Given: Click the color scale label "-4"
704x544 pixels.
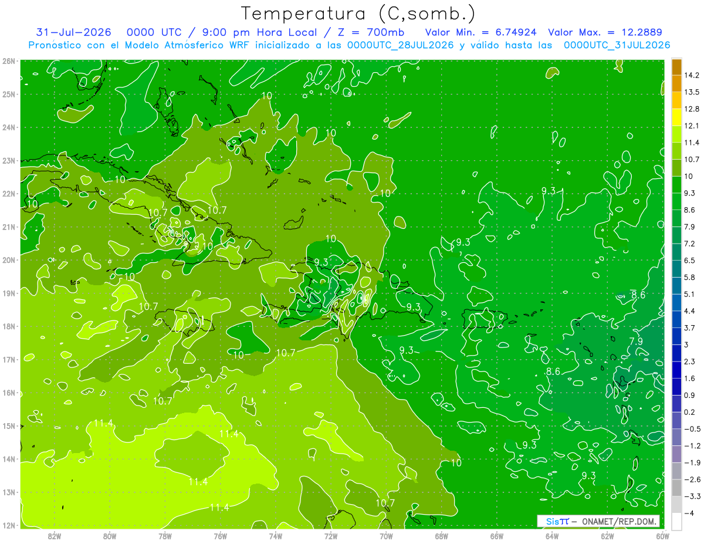Looking at the screenshot, I should [x=690, y=513].
